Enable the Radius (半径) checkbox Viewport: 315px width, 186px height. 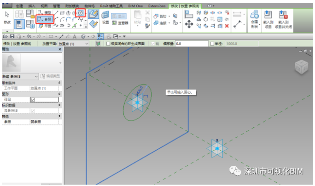tap(212, 44)
